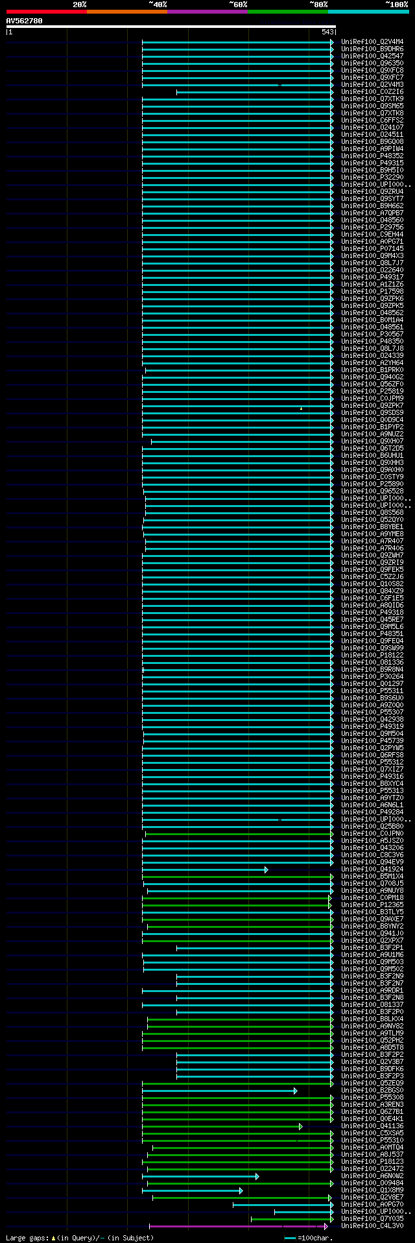Select label UniRef100_A7QPB7
415x1243 pixels.
[x=372, y=213]
